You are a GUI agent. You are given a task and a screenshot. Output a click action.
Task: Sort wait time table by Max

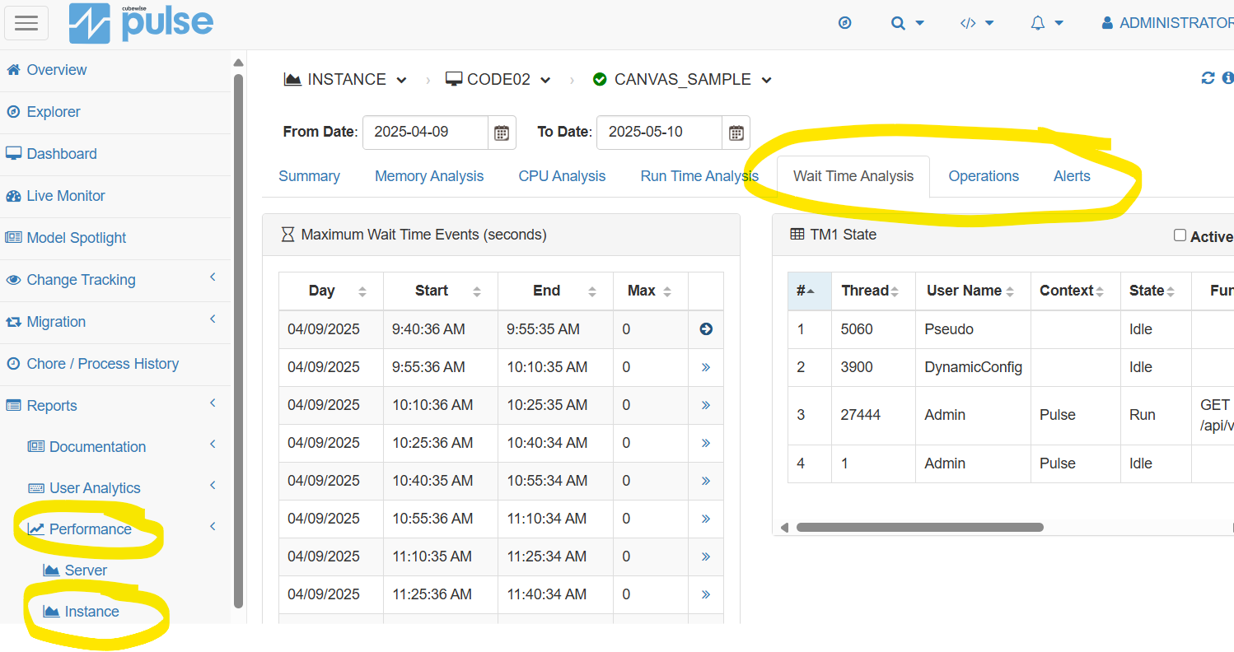[651, 291]
